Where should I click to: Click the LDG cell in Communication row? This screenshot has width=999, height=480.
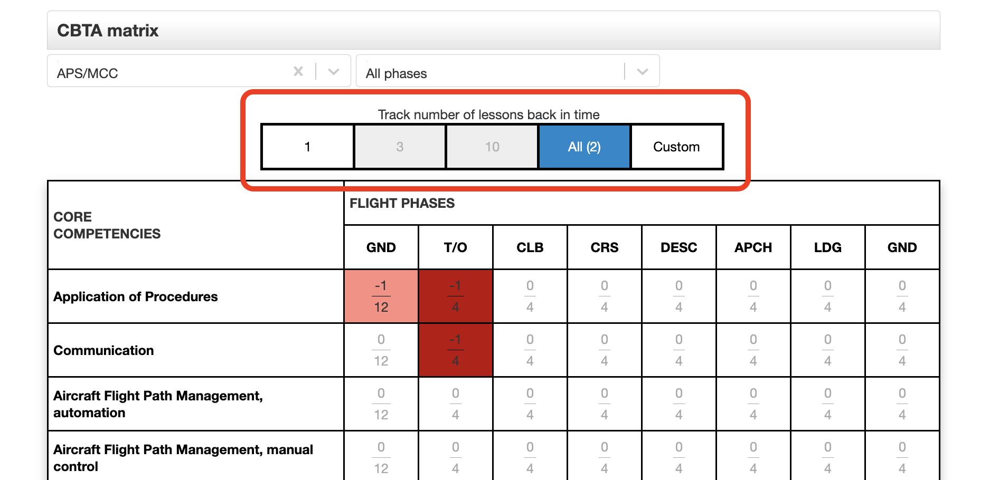pos(827,350)
